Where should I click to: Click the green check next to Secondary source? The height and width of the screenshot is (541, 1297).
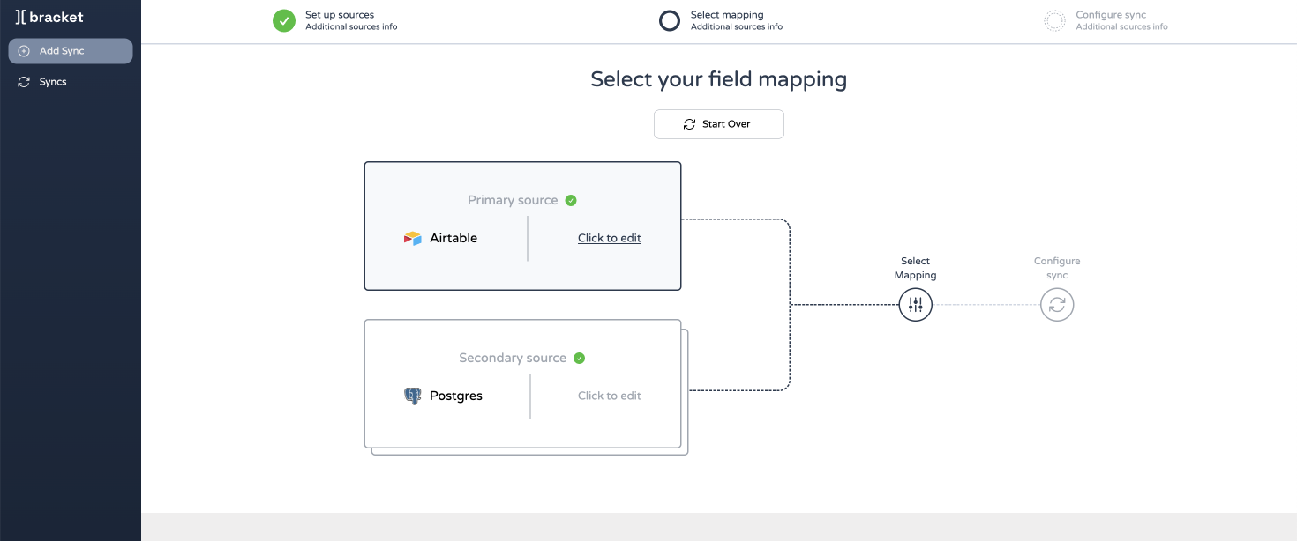580,358
